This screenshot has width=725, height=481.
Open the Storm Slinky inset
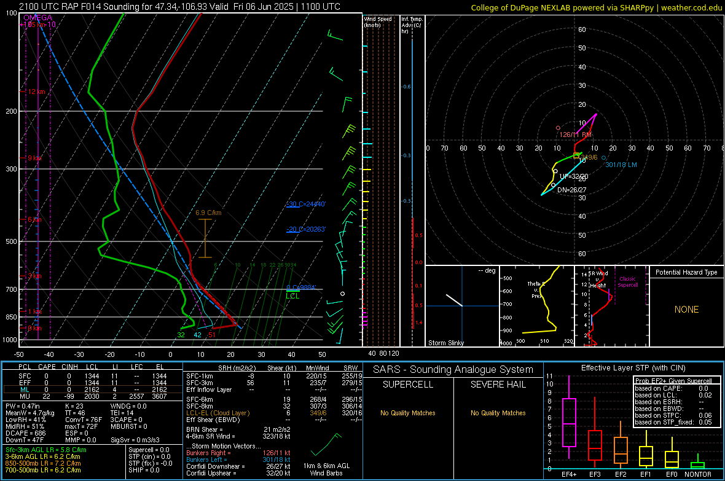pos(462,306)
